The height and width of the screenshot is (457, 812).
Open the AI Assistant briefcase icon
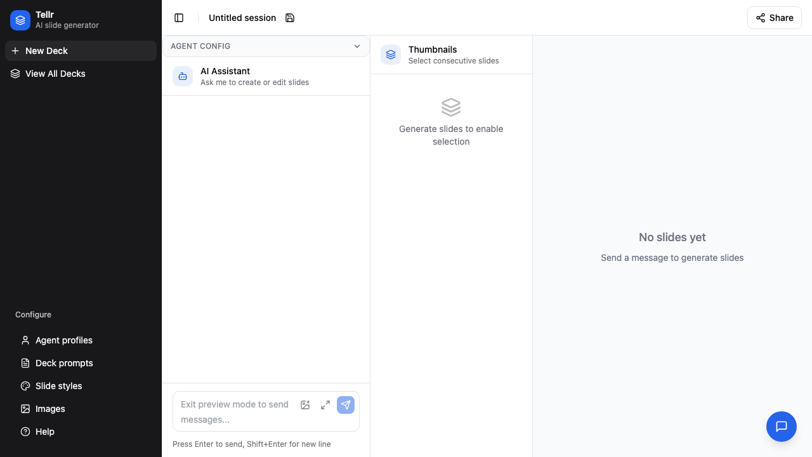pyautogui.click(x=183, y=76)
